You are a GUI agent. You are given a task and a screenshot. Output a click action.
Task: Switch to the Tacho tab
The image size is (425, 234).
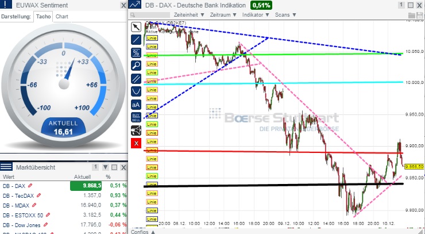44,17
